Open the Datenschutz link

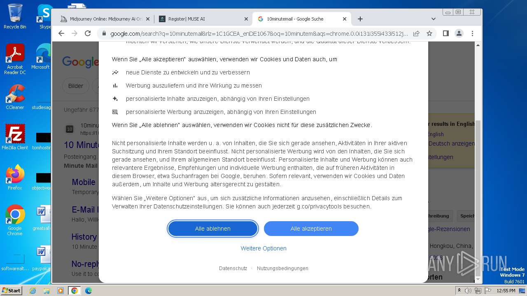point(233,268)
